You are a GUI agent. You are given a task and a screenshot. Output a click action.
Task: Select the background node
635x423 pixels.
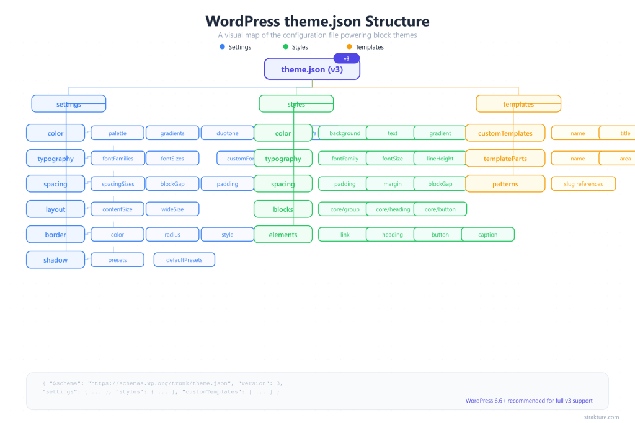[x=345, y=133]
